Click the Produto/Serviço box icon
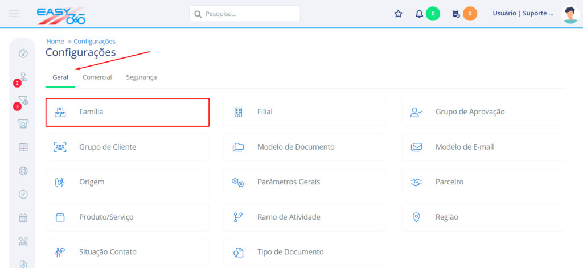This screenshot has width=583, height=268. click(x=60, y=217)
